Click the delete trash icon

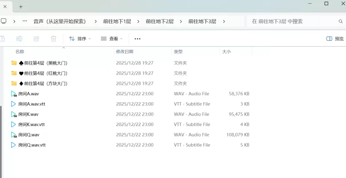(53, 39)
